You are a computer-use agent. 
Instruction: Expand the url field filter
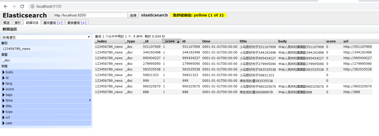pos(46,117)
